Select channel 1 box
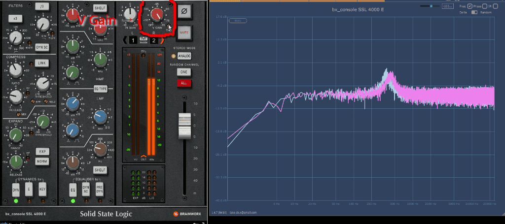Viewport: 505px width, 224px height. 134,40
